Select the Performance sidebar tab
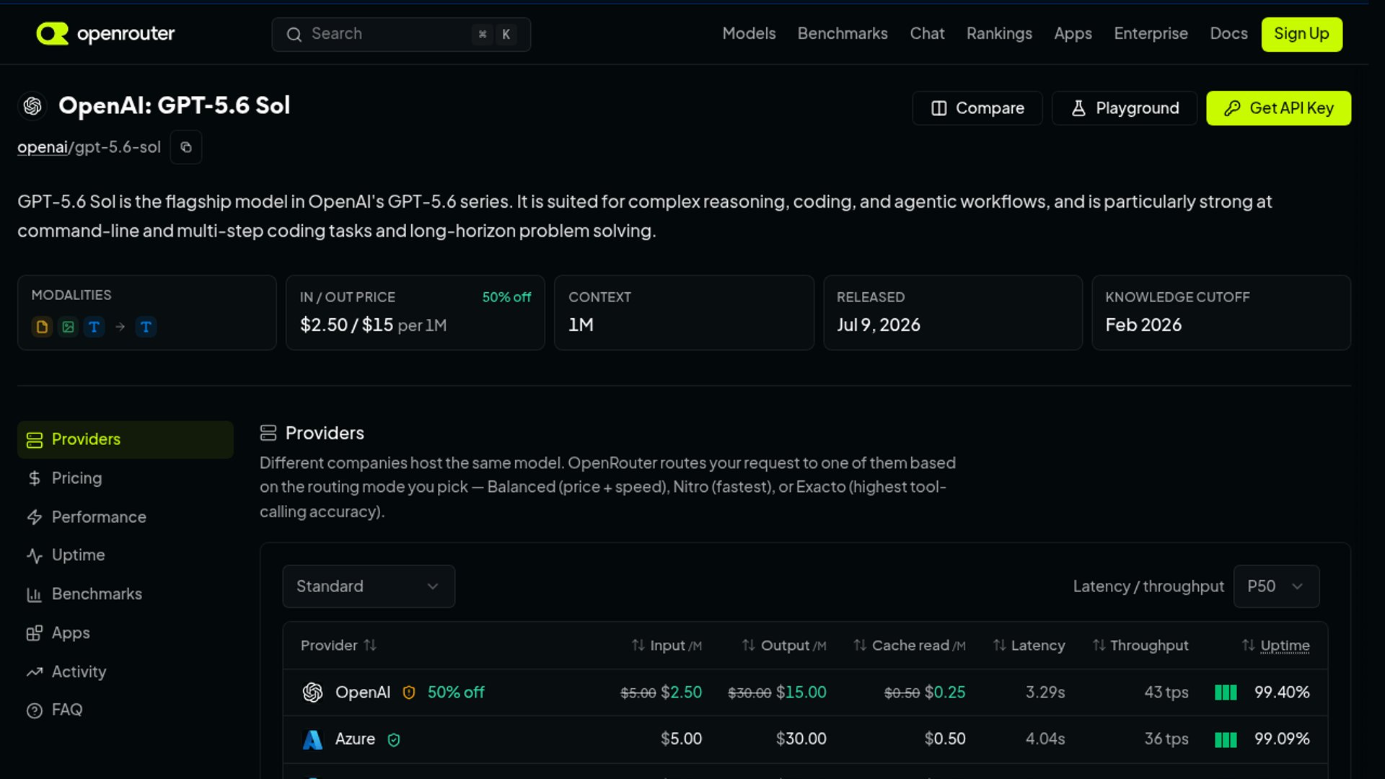Screen dimensions: 1385x779 126,517
